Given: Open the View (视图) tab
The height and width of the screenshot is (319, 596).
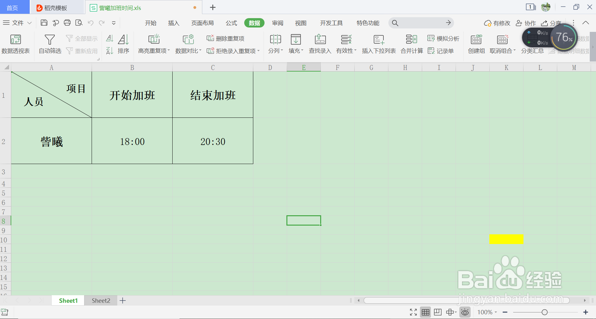Looking at the screenshot, I should click(301, 23).
